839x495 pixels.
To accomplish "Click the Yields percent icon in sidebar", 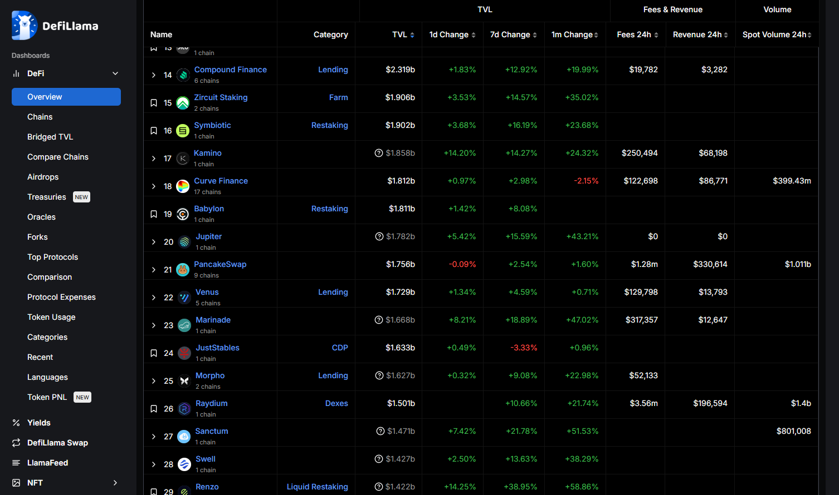I will [x=16, y=423].
